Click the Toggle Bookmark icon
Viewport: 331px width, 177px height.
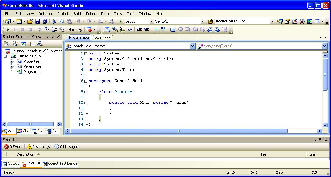click(173, 30)
